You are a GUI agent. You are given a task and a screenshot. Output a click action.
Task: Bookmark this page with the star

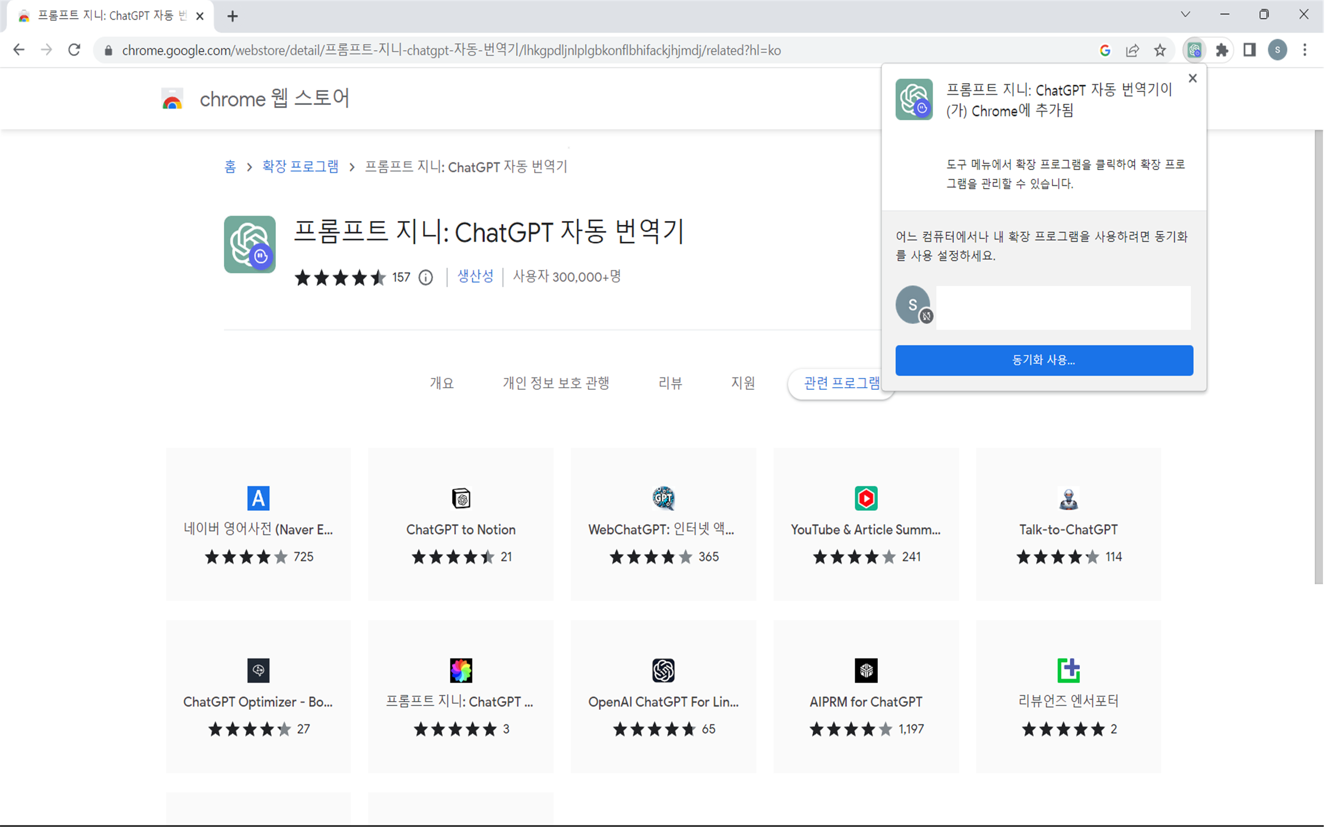point(1160,50)
